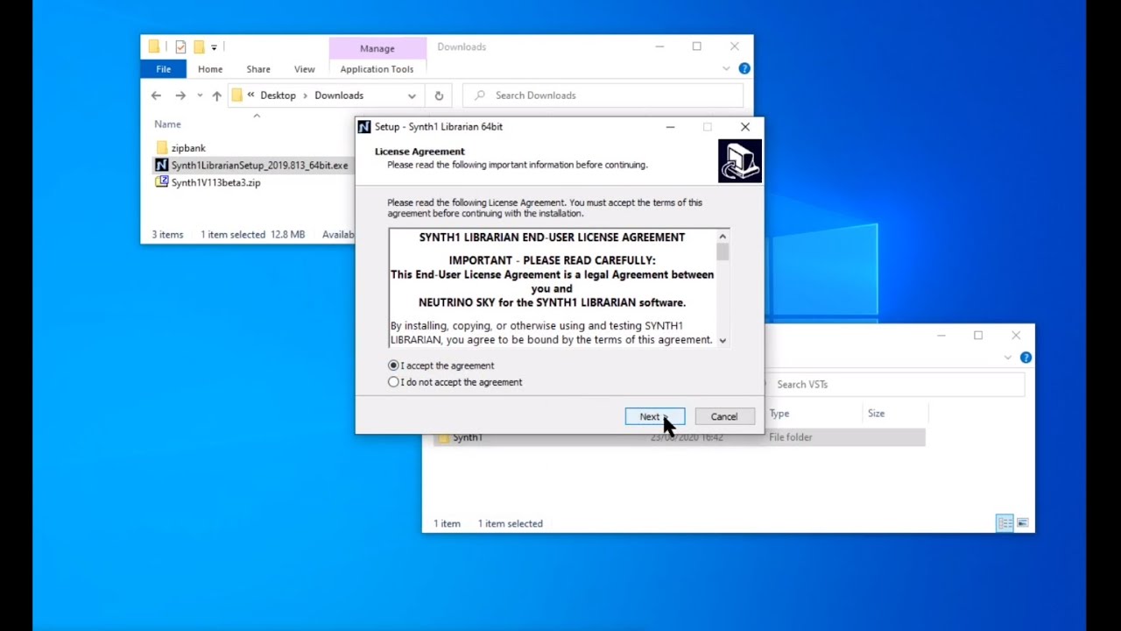Select 'I do not accept the agreement'

point(455,382)
